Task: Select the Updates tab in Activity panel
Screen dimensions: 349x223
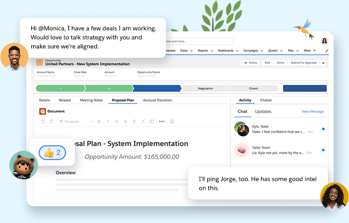Action: 263,111
